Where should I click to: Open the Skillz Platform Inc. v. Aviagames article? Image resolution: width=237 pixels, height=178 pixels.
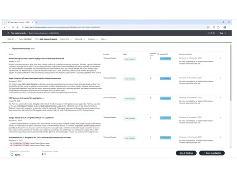coord(40,138)
